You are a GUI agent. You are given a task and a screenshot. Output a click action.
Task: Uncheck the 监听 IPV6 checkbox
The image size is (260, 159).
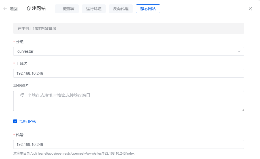[x=15, y=121]
